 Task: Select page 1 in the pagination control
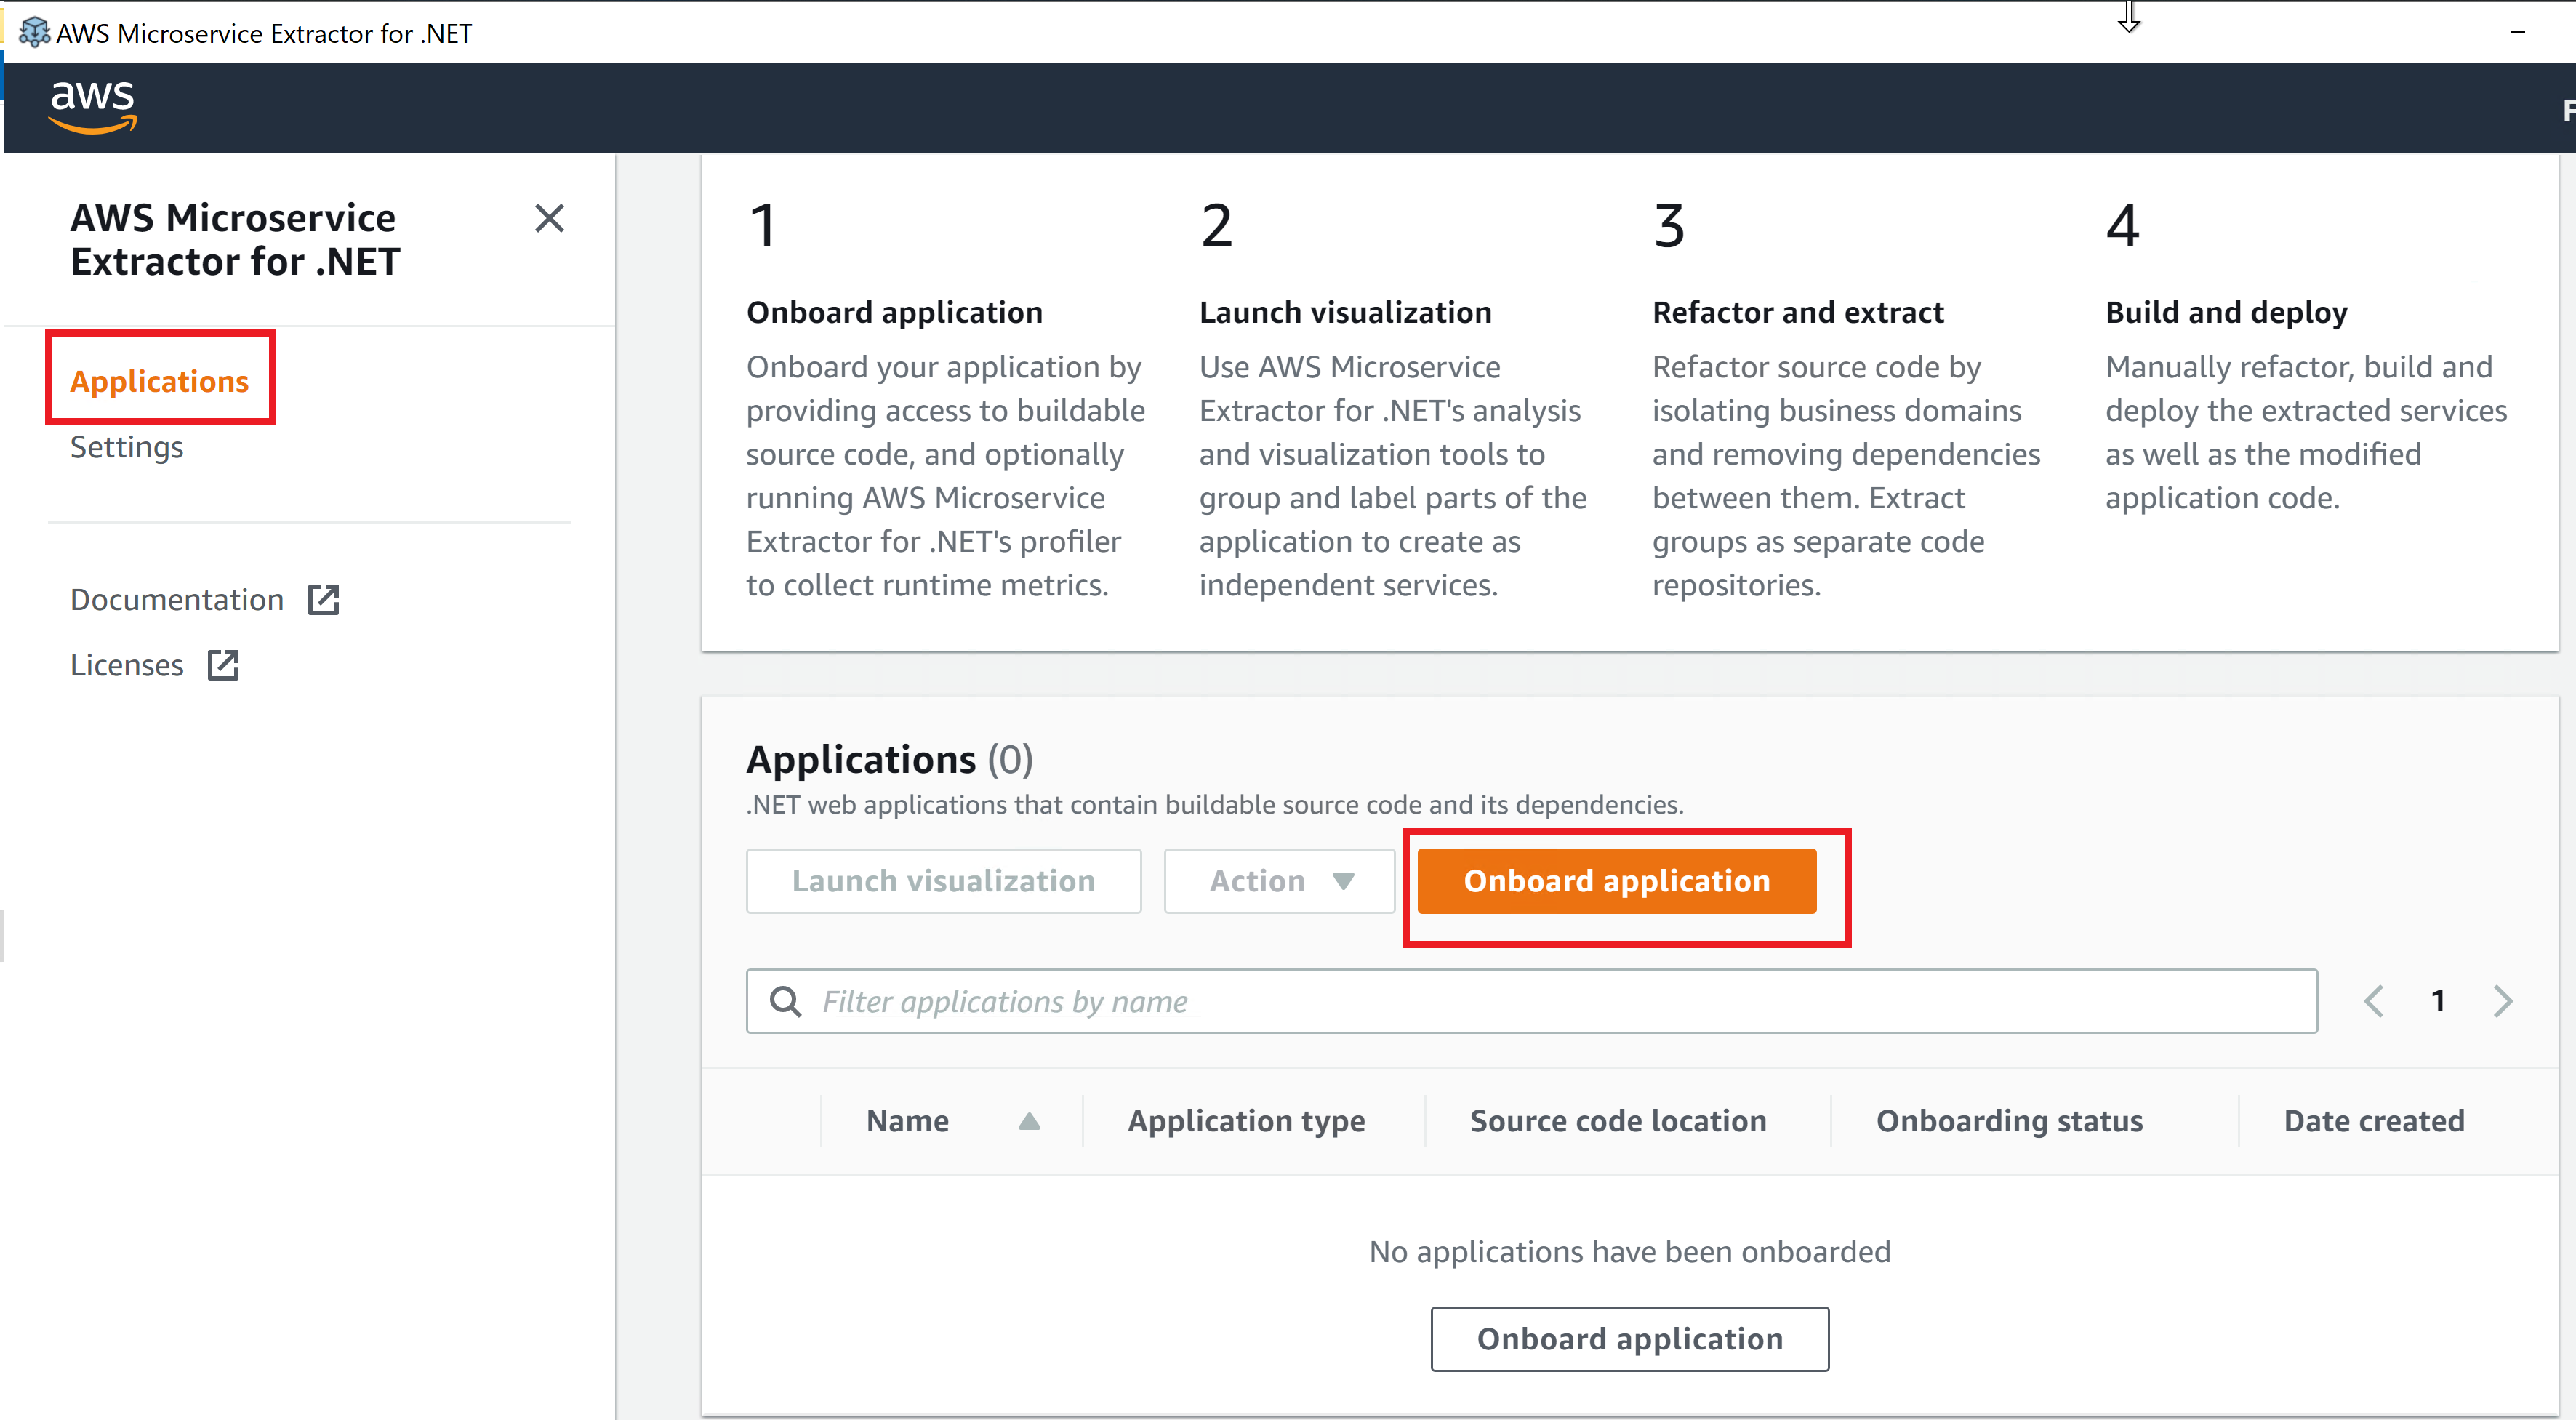2438,1000
